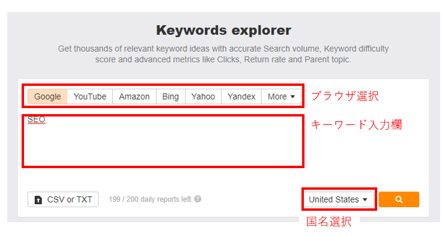This screenshot has width=442, height=236.
Task: Click the CSV or TXT text label
Action: [69, 199]
